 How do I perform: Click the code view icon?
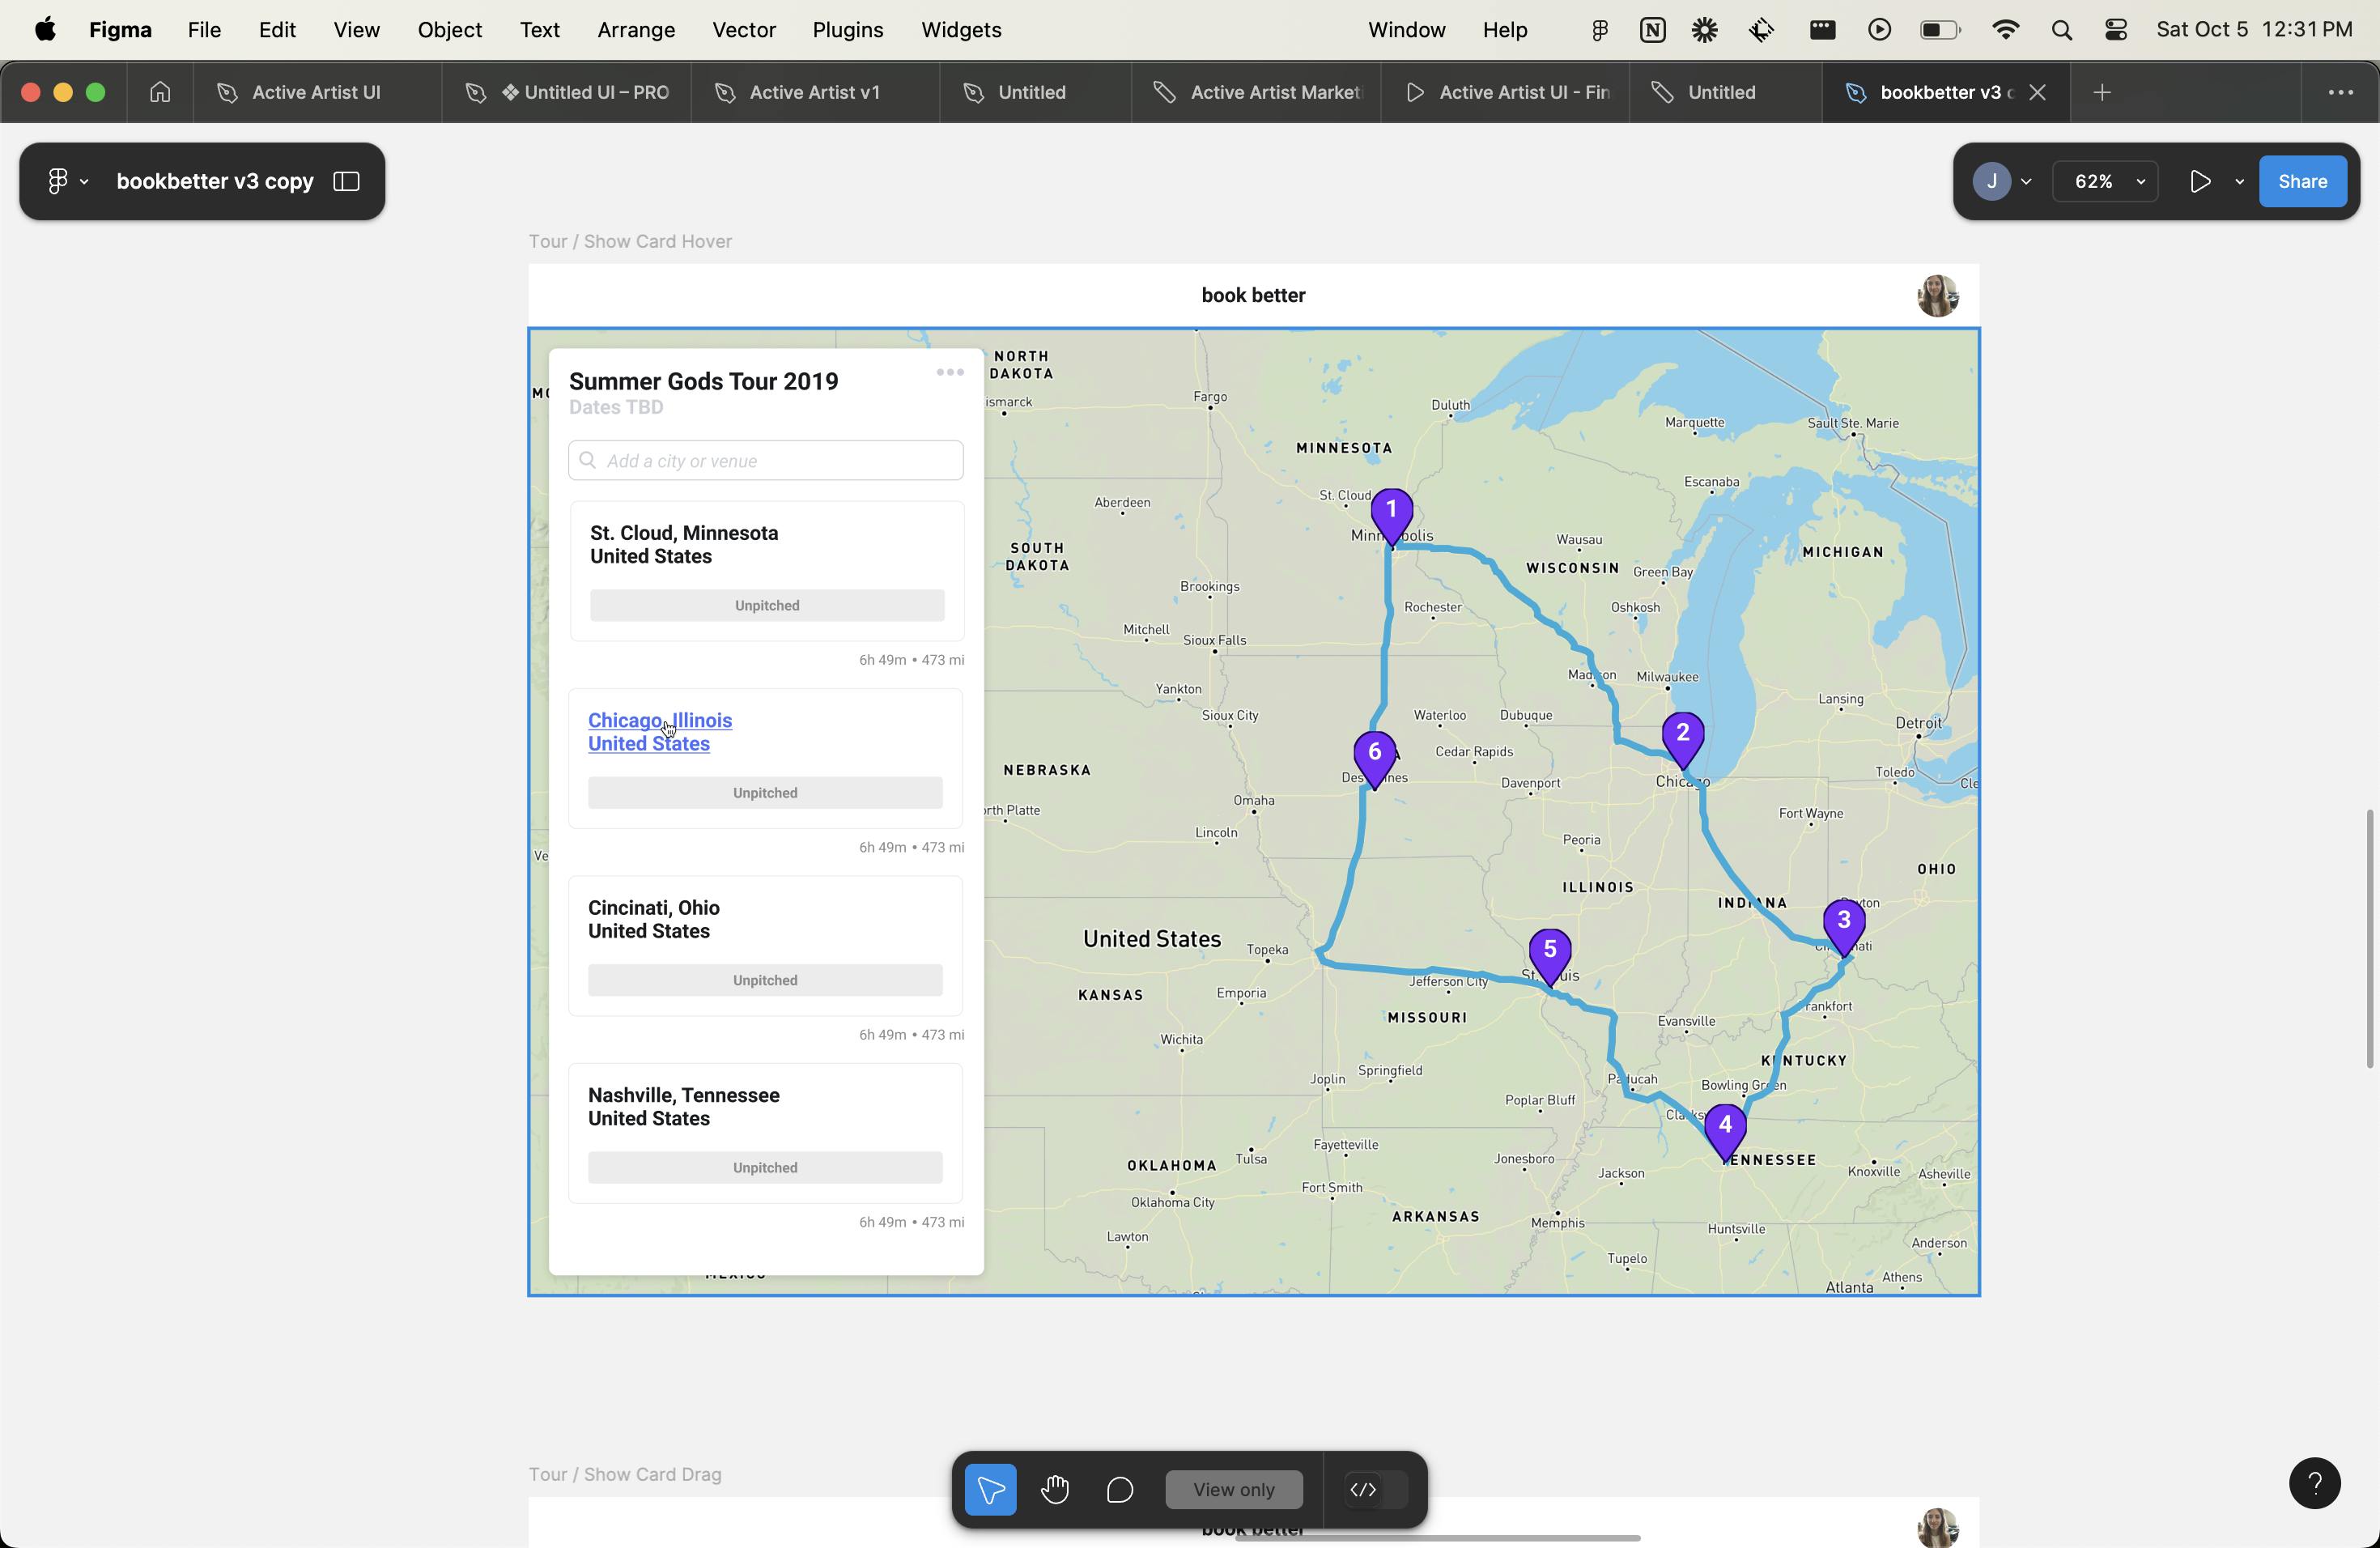pyautogui.click(x=1363, y=1489)
